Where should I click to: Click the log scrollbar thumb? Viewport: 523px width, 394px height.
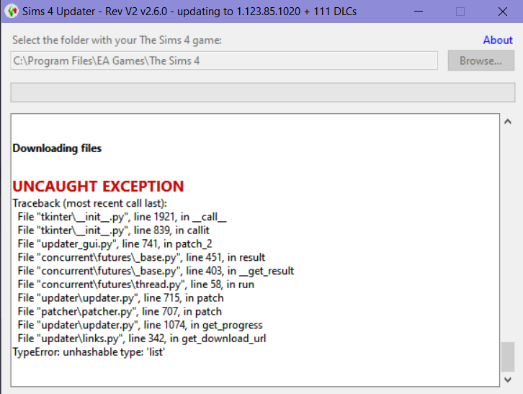(508, 356)
